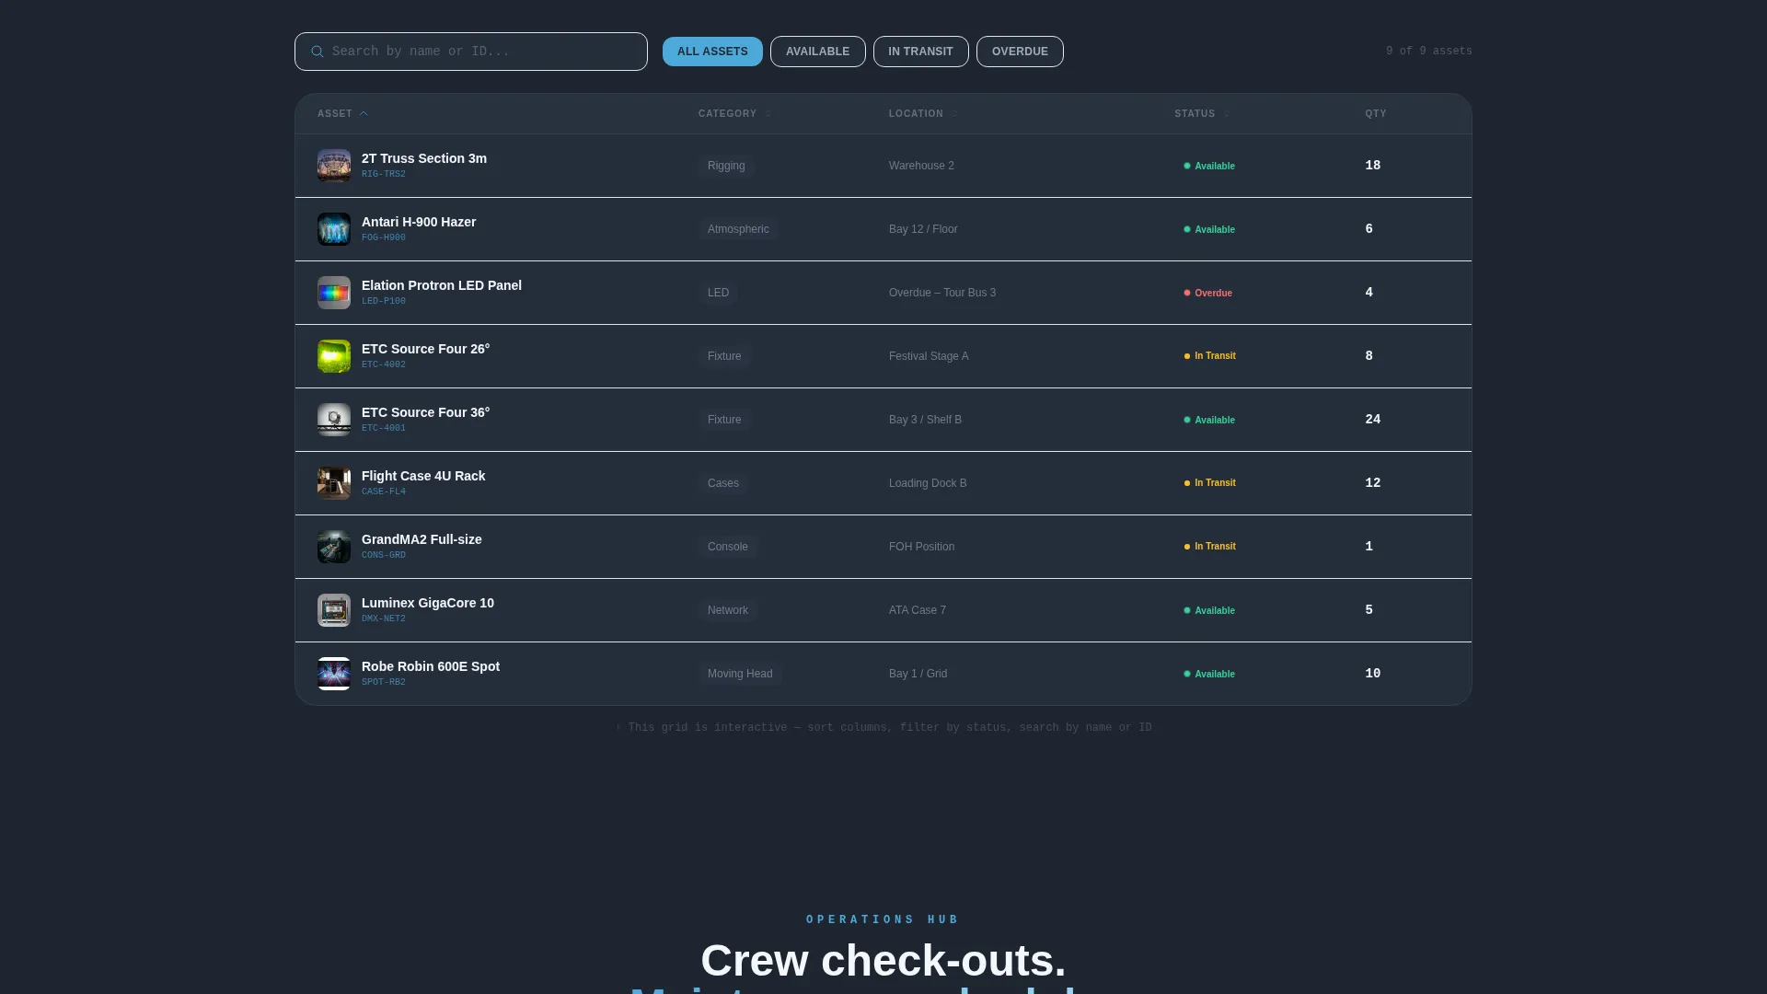Click the search magnifier icon
The image size is (1767, 994).
point(318,52)
